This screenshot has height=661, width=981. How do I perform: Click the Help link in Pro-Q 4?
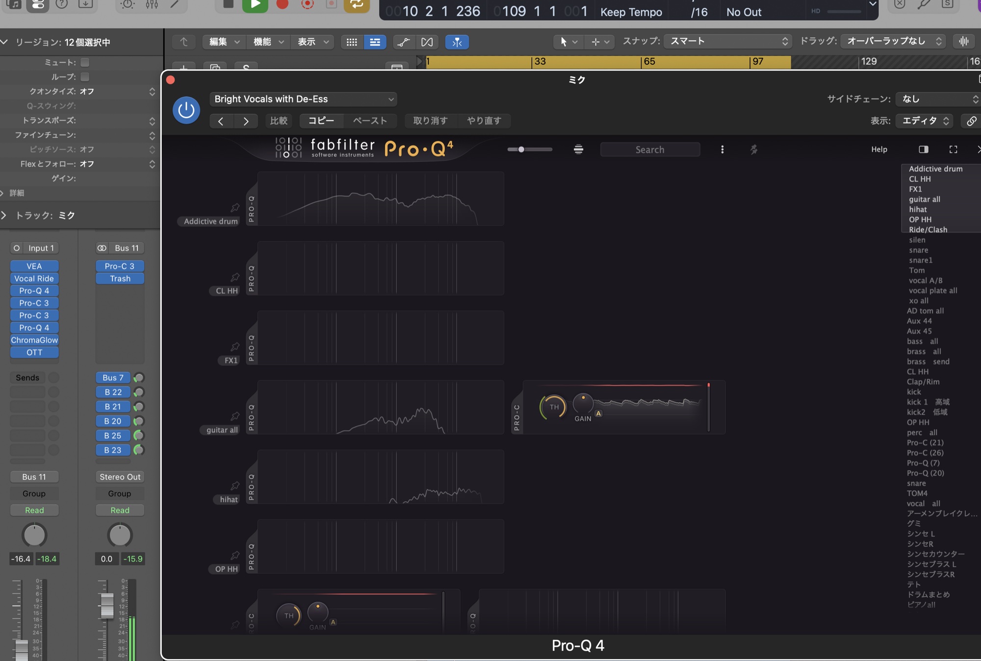tap(879, 150)
